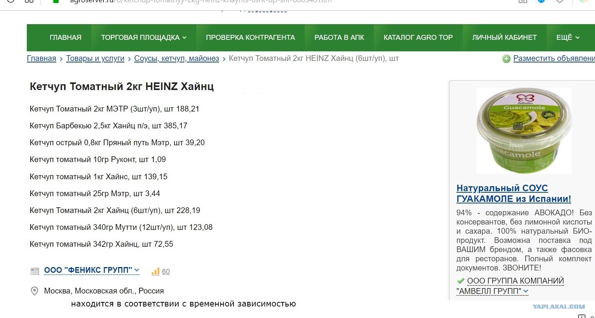Click the browser address bar URL

201,1
